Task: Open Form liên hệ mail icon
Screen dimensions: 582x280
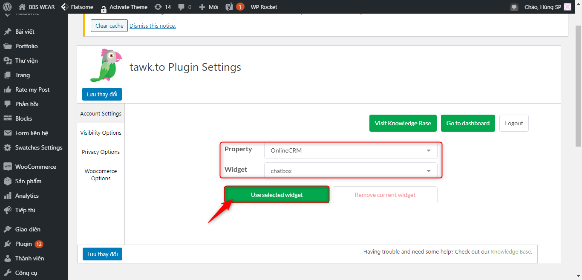Action: click(x=7, y=133)
